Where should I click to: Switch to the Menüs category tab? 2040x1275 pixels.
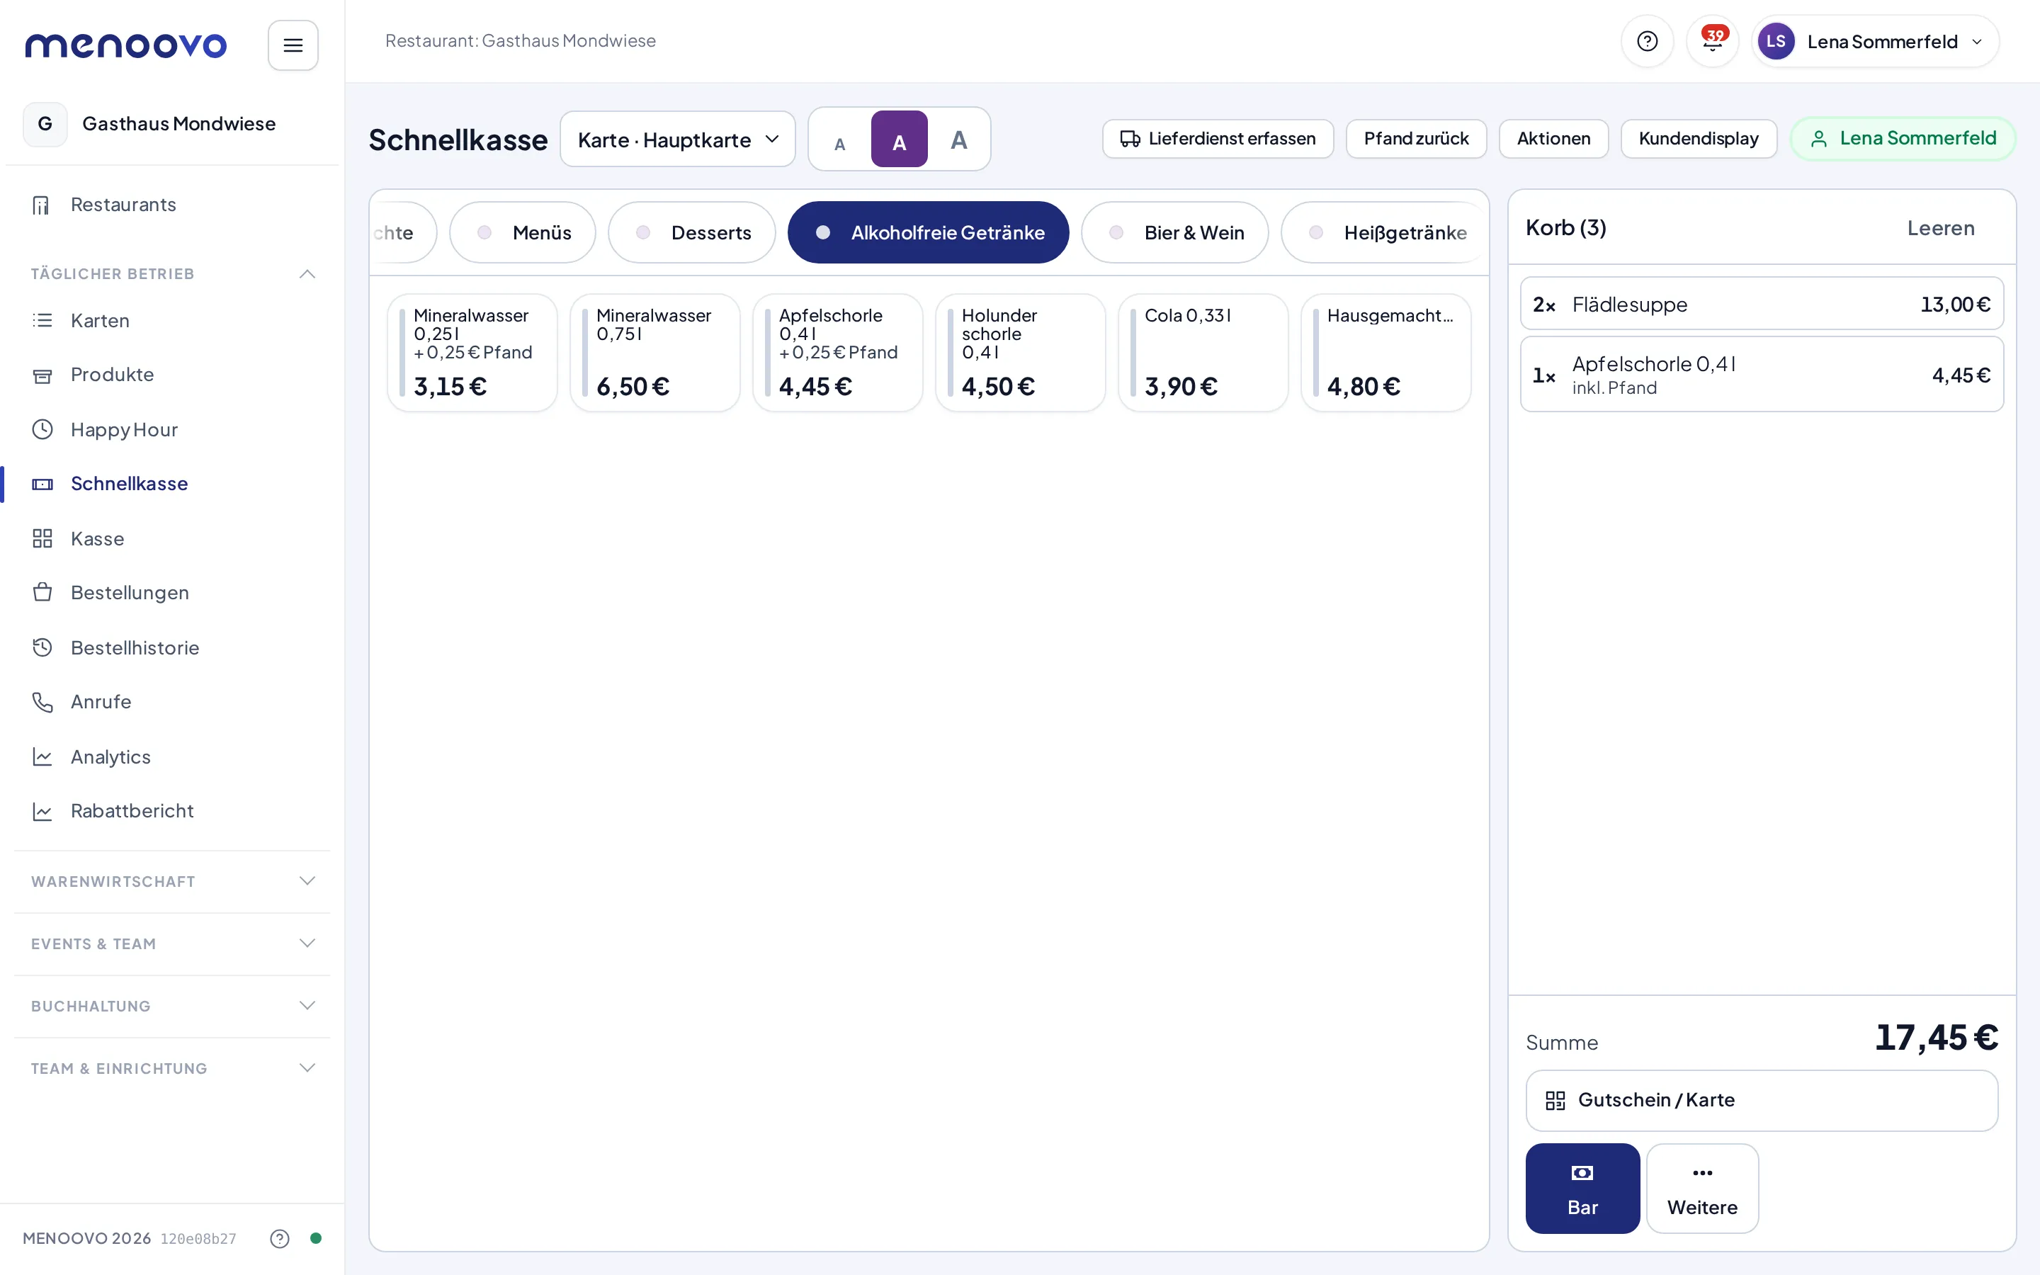click(523, 232)
